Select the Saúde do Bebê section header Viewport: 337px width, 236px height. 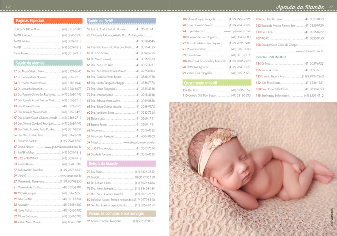click(121, 21)
